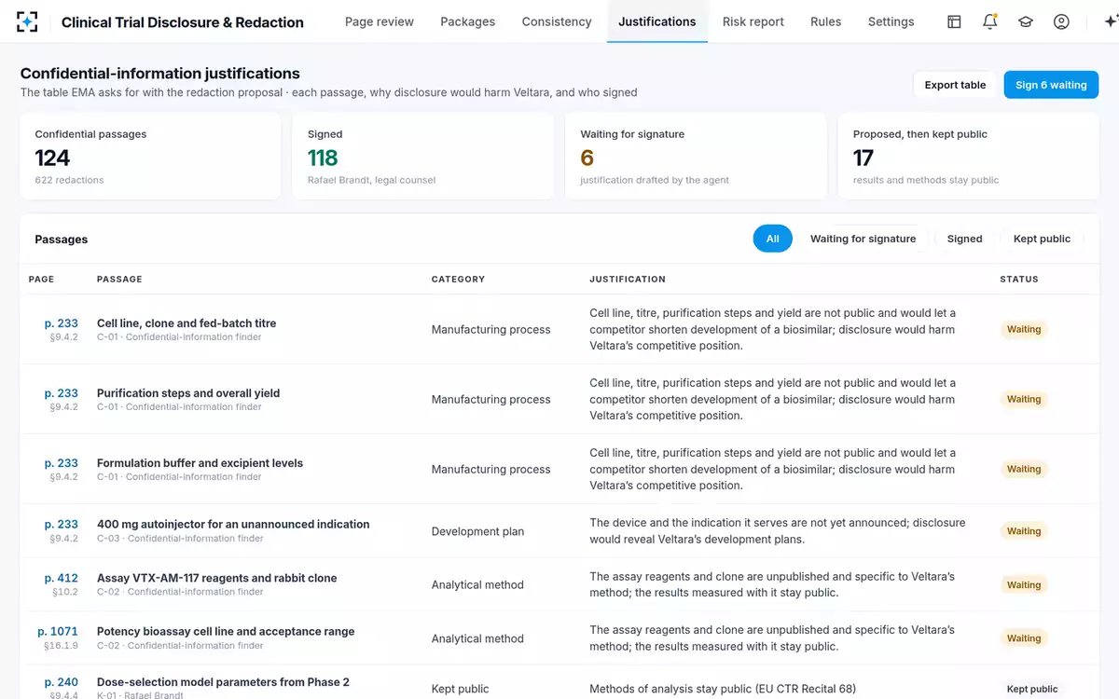Click 'Development plan' category cell
1119x699 pixels.
[x=477, y=531]
